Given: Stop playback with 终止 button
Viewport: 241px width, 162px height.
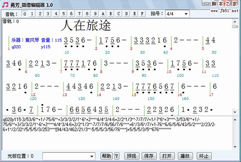Looking at the screenshot, I should [x=204, y=156].
